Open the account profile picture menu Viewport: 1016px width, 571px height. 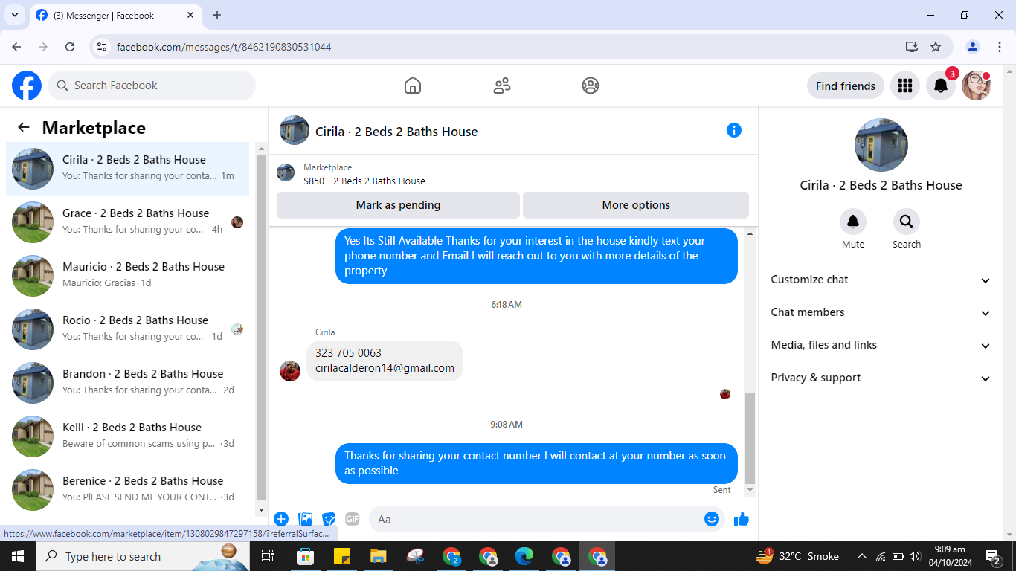click(x=977, y=86)
